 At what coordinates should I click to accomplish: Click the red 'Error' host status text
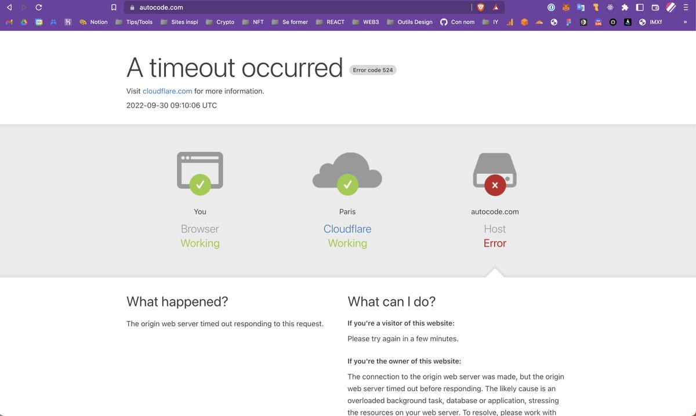pos(495,243)
